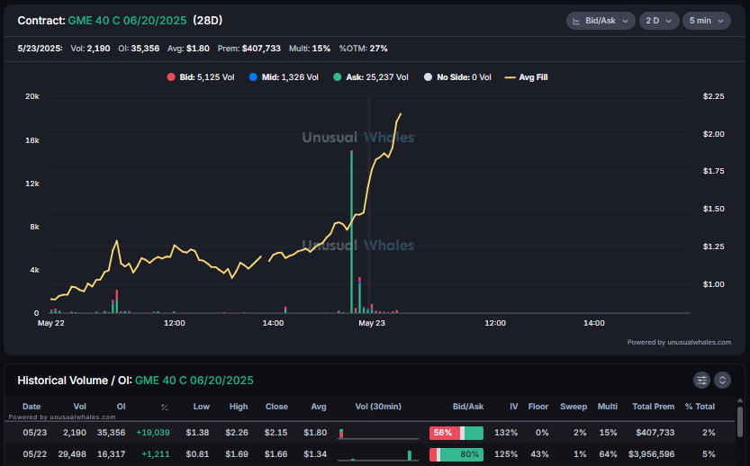Click the OI: 35,356 summary stat
The width and height of the screenshot is (750, 466).
click(139, 49)
